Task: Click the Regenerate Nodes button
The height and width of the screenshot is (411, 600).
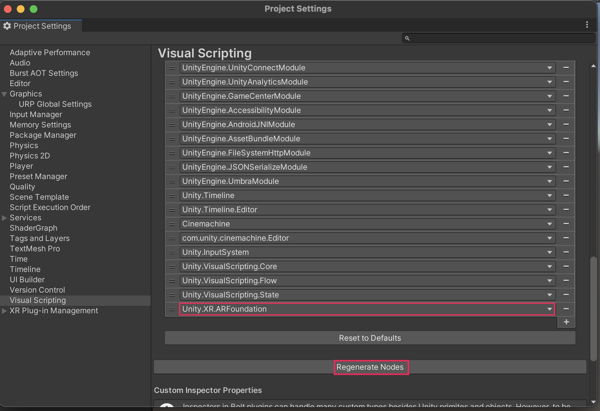Action: tap(370, 367)
